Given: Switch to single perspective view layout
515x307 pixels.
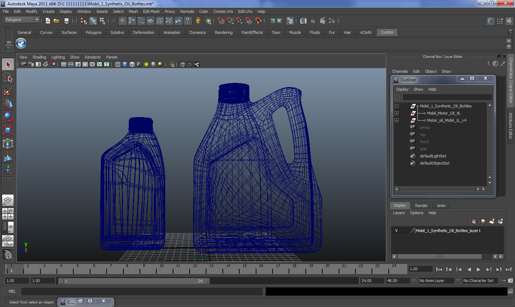Looking at the screenshot, I should tap(8, 200).
